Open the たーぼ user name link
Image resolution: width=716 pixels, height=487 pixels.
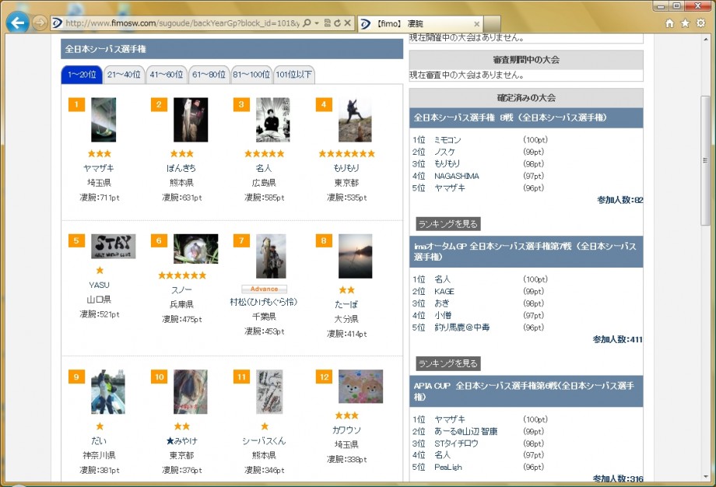click(346, 304)
